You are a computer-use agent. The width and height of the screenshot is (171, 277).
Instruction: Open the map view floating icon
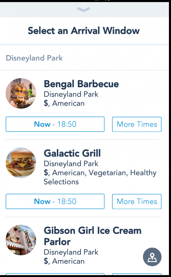pyautogui.click(x=152, y=257)
